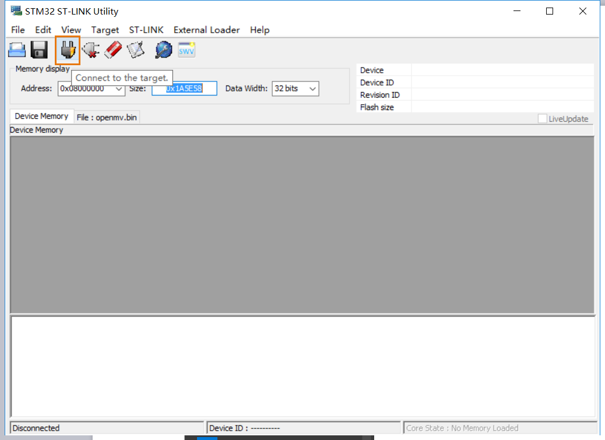605x440 pixels.
Task: Click the Core State status bar entry
Action: click(x=501, y=428)
